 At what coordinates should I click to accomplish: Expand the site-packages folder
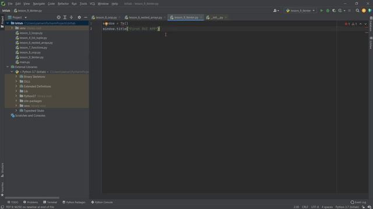16,101
